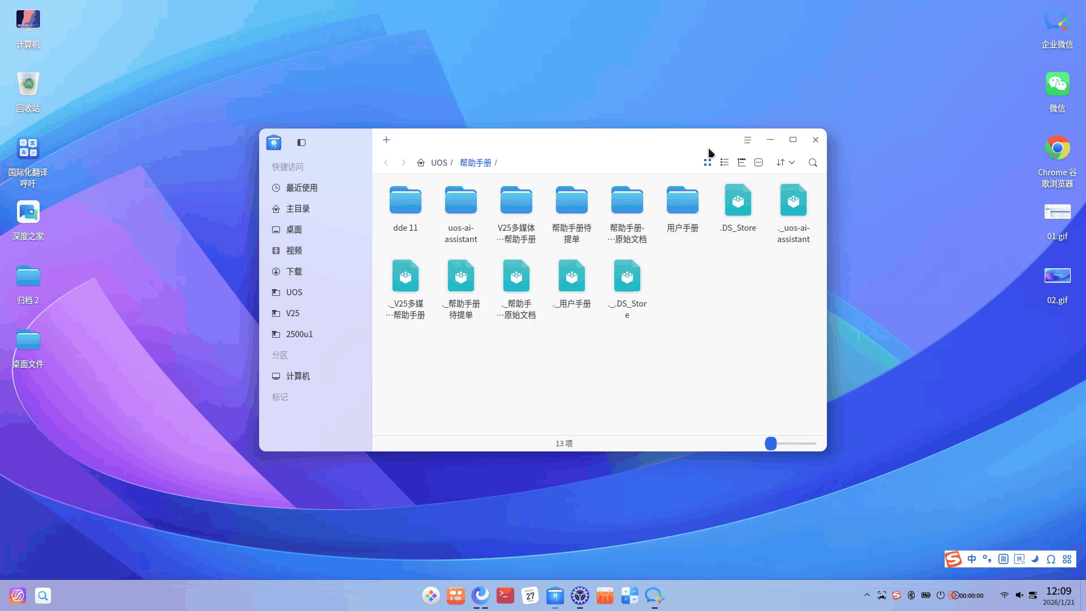Screen dimensions: 1086x611
Task: Toggle the sidebar panel button
Action: [301, 143]
